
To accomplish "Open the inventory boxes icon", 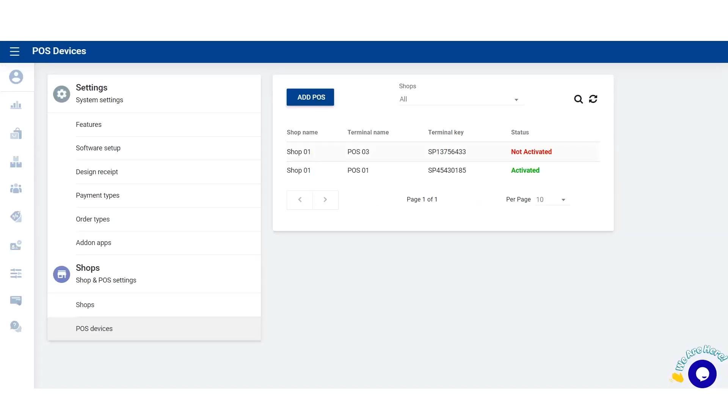I will click(16, 162).
